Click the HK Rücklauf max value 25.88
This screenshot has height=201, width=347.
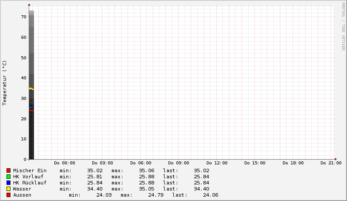point(146,183)
